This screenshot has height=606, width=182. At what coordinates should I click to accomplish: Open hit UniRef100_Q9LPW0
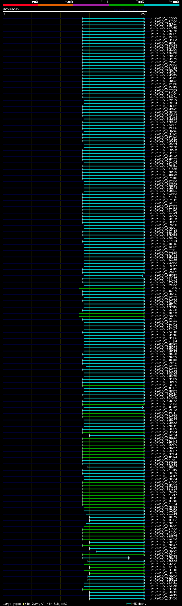point(163,25)
